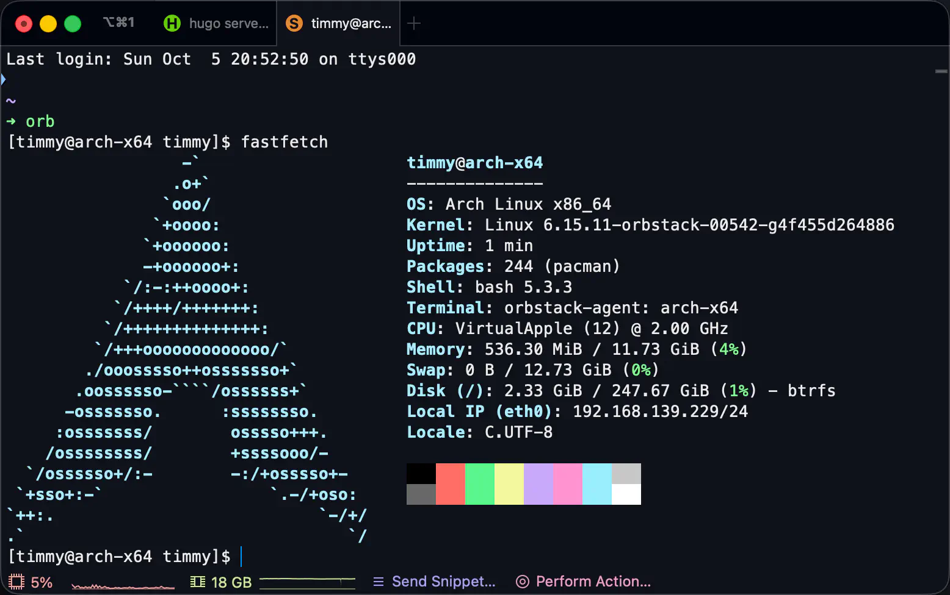Click the Perform Action circular icon
950x595 pixels.
coord(523,582)
